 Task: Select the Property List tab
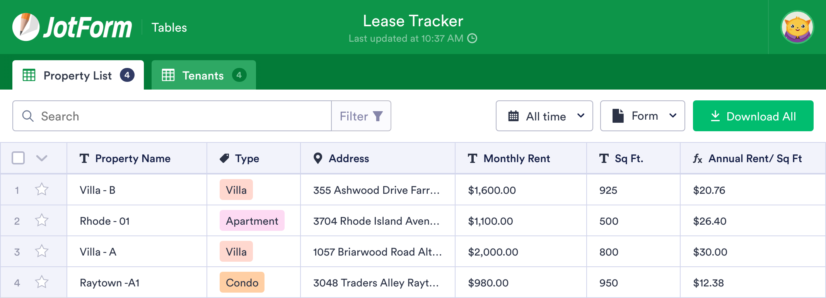(78, 75)
